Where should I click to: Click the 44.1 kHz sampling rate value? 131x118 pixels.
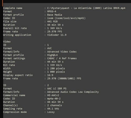53,109
